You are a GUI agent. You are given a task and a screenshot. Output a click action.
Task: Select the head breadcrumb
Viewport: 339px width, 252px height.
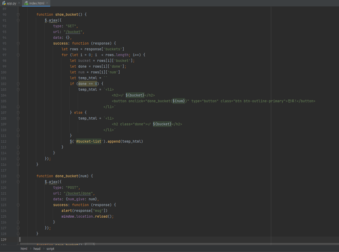pyautogui.click(x=37, y=249)
